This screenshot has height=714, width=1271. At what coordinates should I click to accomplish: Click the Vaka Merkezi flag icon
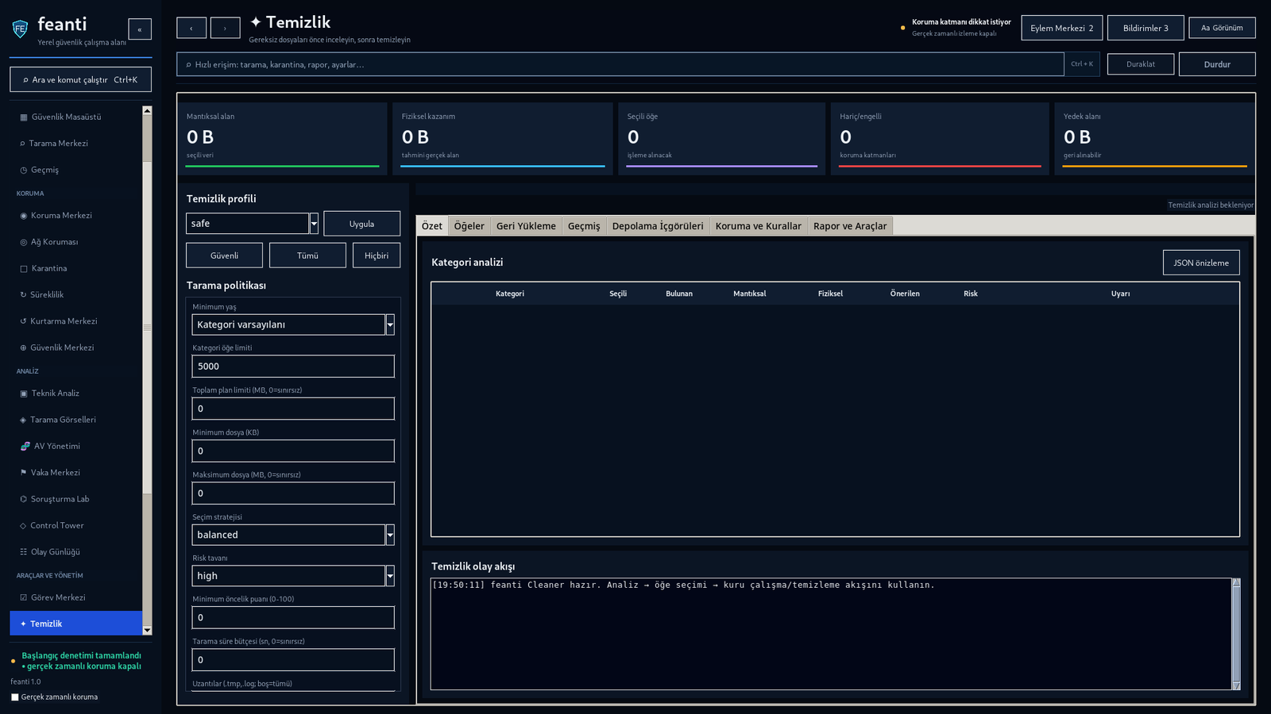pyautogui.click(x=24, y=473)
